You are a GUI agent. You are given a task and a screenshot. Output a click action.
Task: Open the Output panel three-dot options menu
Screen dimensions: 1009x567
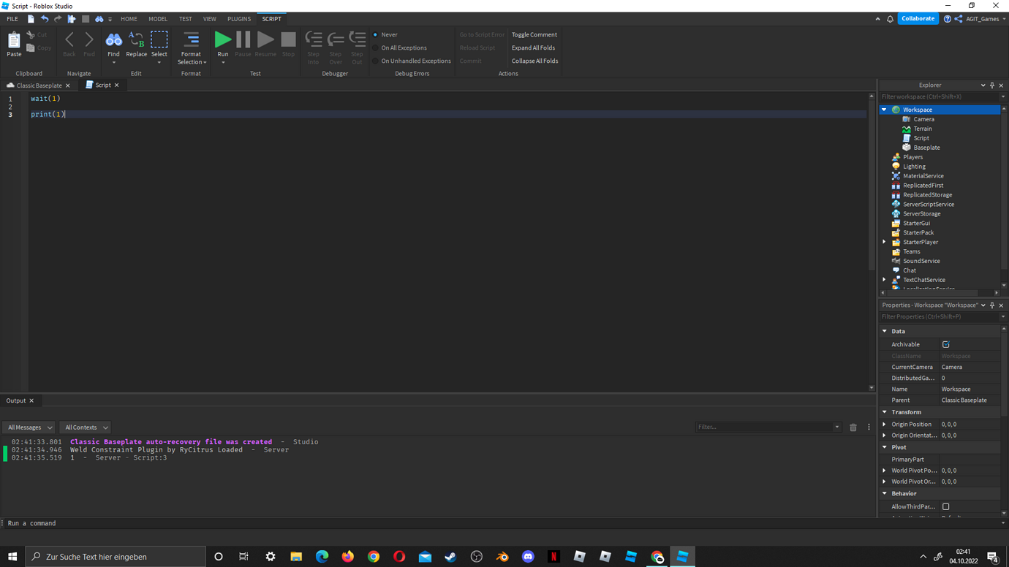pyautogui.click(x=869, y=427)
